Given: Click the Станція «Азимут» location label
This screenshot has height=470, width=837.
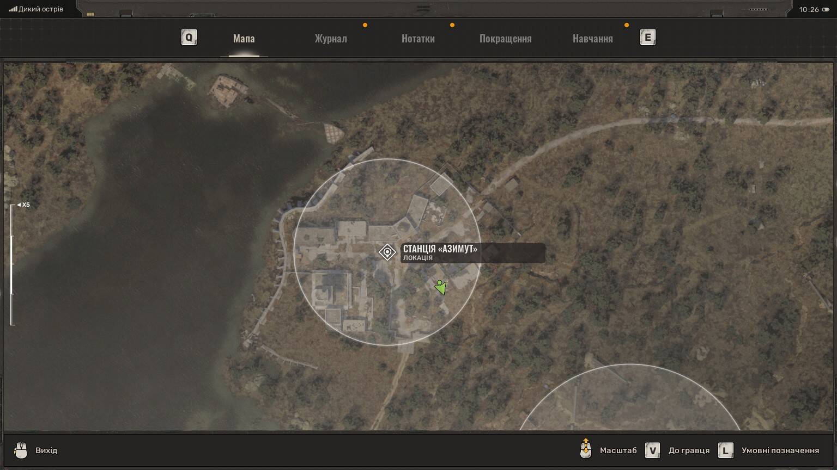Looking at the screenshot, I should click(x=473, y=253).
